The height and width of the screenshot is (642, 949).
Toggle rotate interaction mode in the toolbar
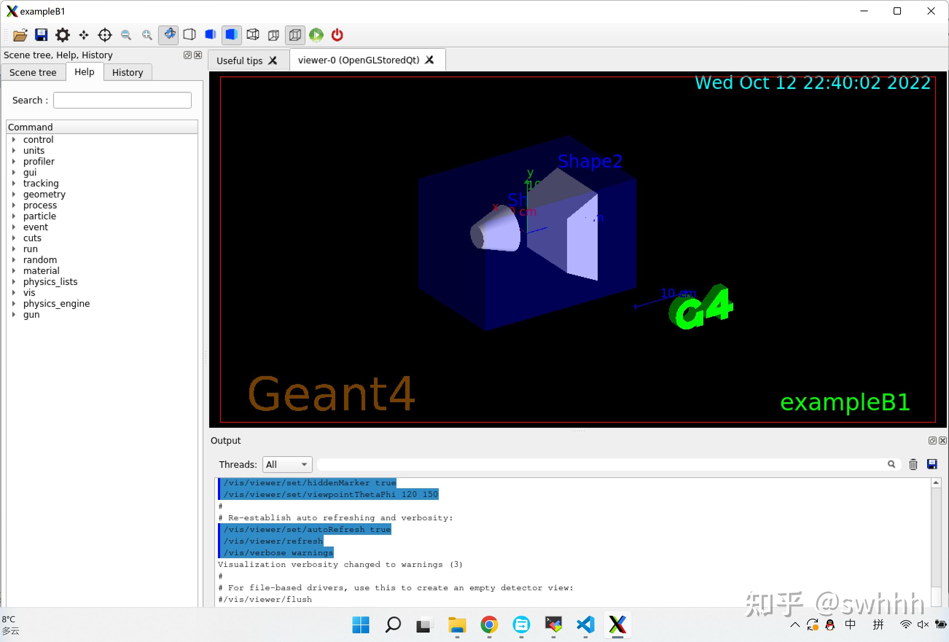(x=169, y=35)
